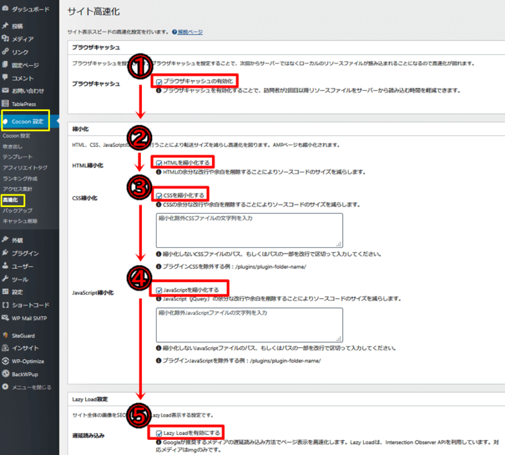Open ランキング作成 submenu item

(20, 179)
